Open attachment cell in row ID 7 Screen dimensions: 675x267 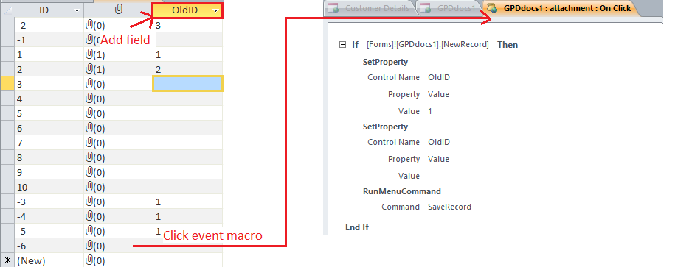[118, 143]
